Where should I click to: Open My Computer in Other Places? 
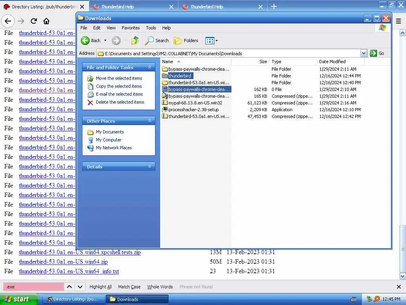pyautogui.click(x=109, y=140)
